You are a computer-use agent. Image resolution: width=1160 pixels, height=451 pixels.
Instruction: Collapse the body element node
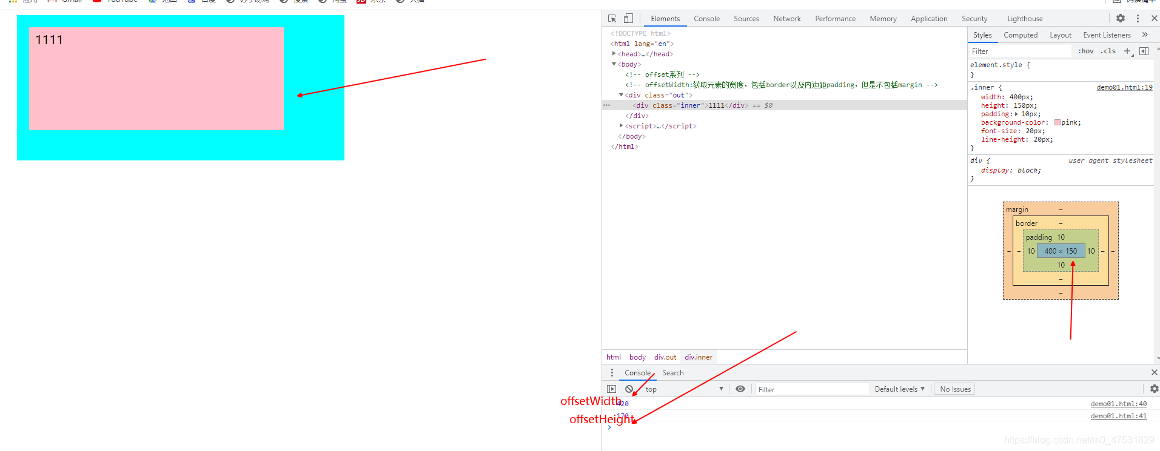coord(614,64)
